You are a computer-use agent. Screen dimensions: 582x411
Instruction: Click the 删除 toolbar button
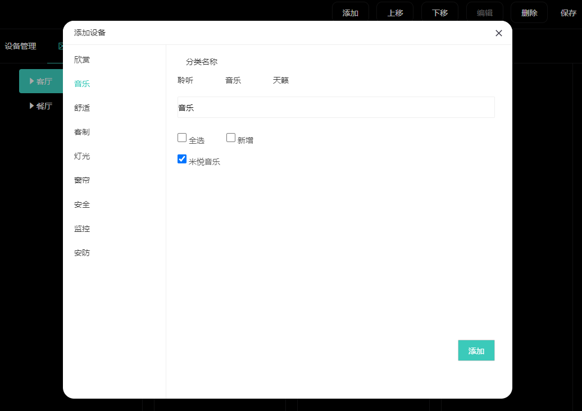tap(529, 12)
